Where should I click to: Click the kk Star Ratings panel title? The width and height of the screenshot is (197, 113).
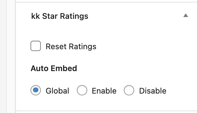click(x=60, y=16)
